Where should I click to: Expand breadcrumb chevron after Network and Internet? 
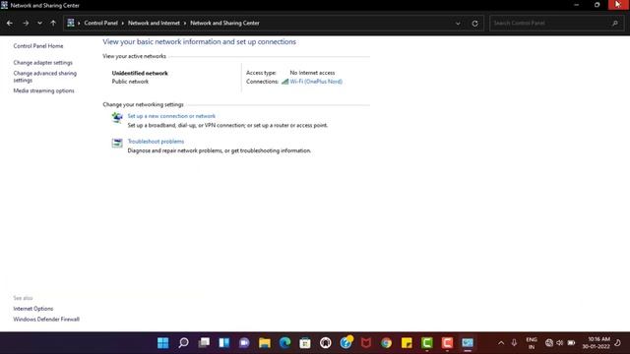185,24
